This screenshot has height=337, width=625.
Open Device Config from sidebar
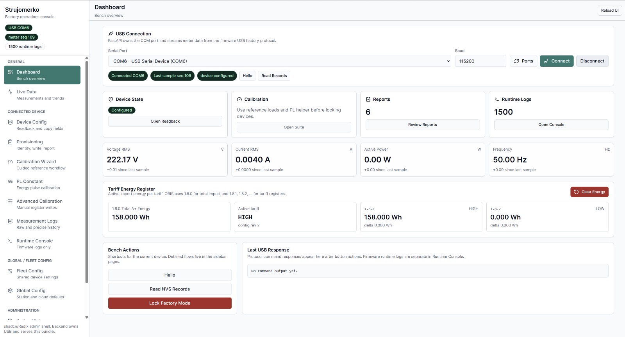pyautogui.click(x=42, y=125)
